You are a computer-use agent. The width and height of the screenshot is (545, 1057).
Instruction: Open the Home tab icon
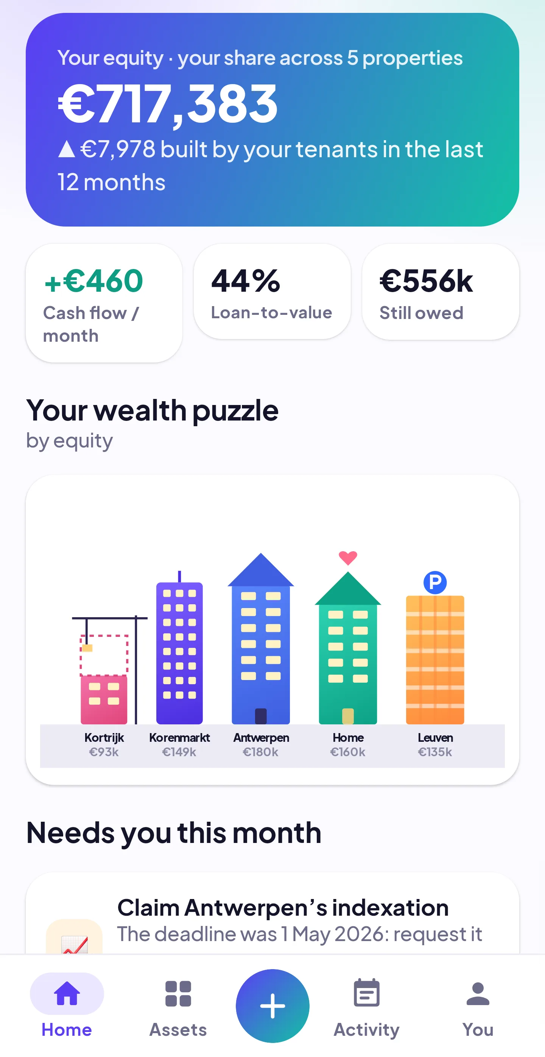[x=67, y=993]
